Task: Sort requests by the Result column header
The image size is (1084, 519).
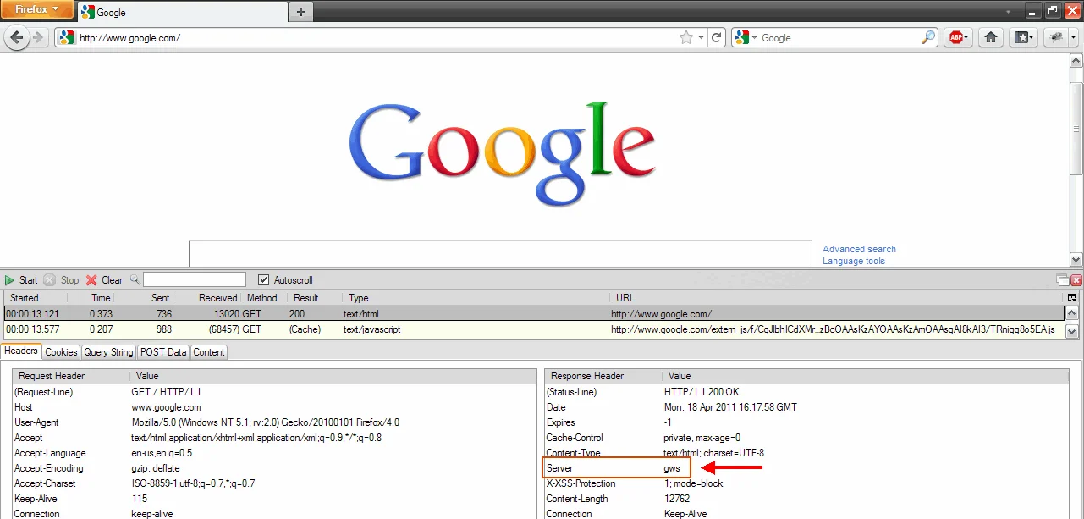Action: click(x=314, y=298)
